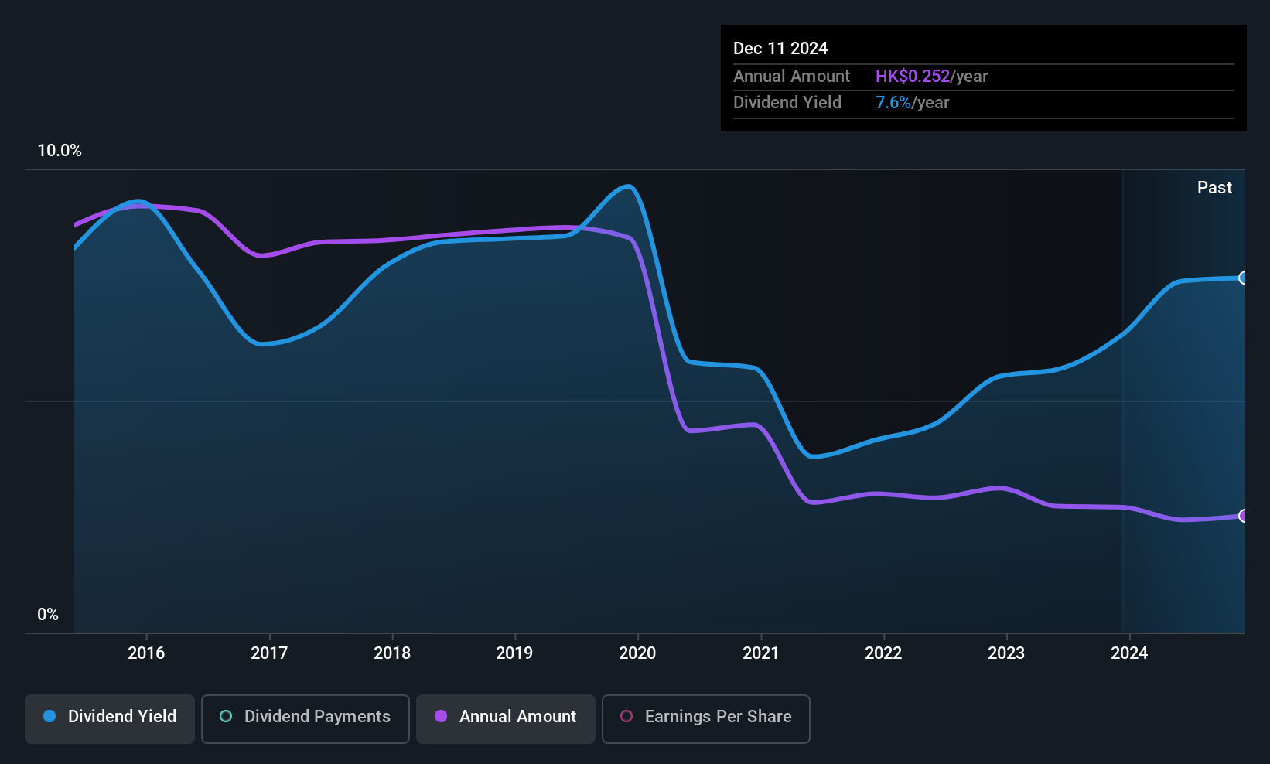Click the Past region label
Viewport: 1270px width, 764px height.
[1214, 187]
